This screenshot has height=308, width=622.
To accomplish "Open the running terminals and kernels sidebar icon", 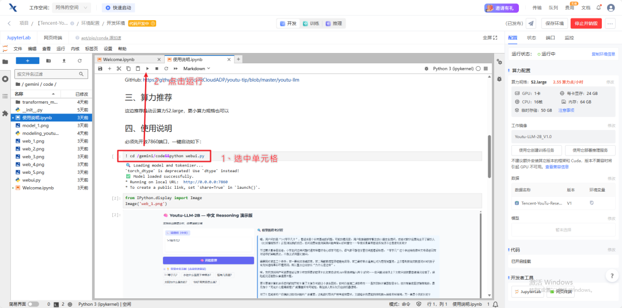I will click(x=5, y=79).
